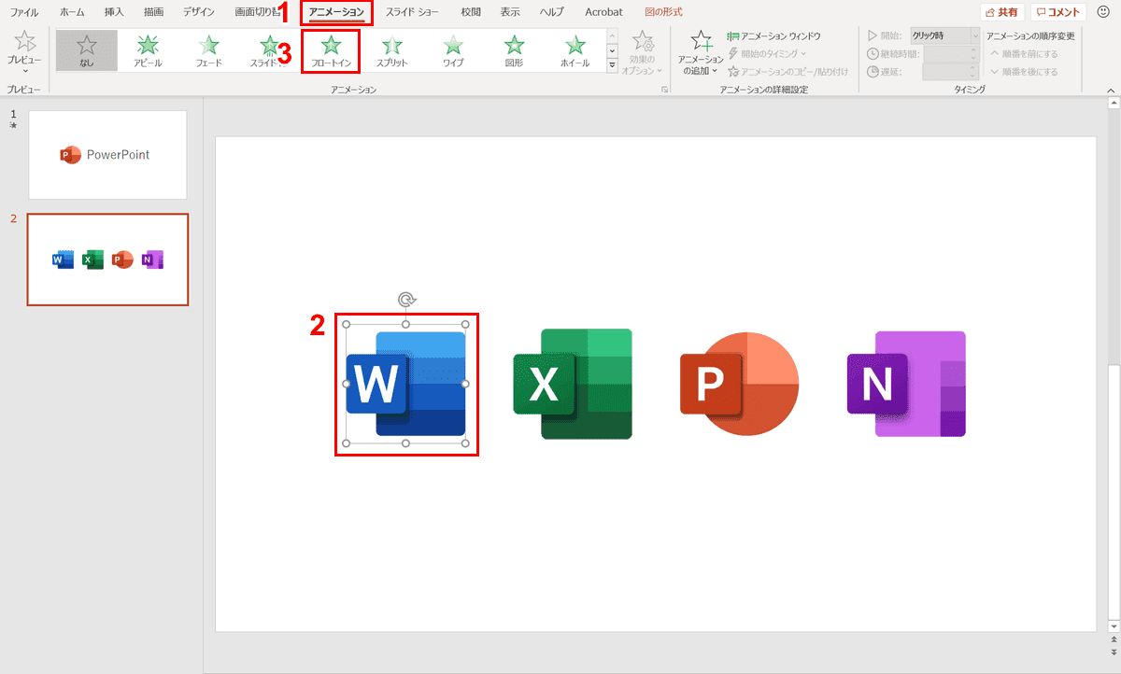Open dropdown arrow under プレビュー
Image resolution: width=1121 pixels, height=674 pixels.
click(x=25, y=71)
